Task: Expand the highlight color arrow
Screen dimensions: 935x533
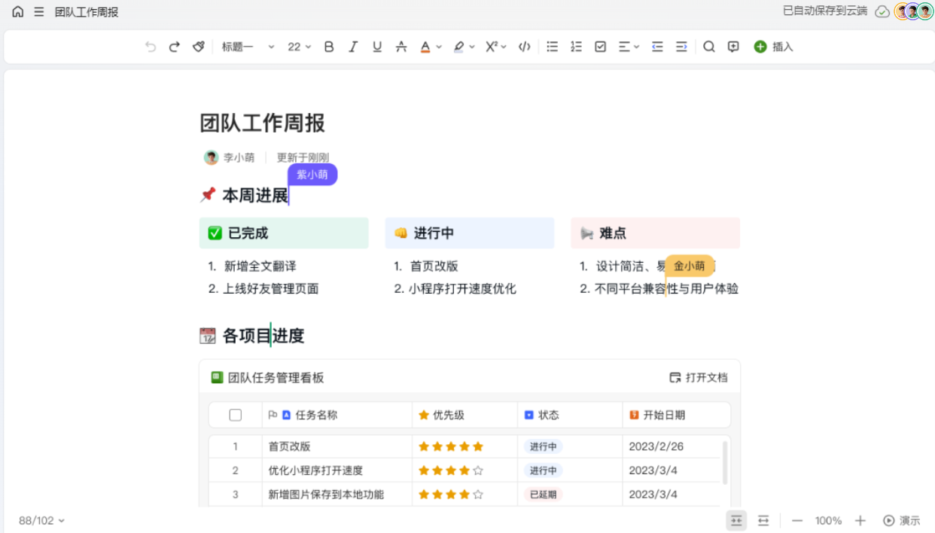Action: [472, 47]
